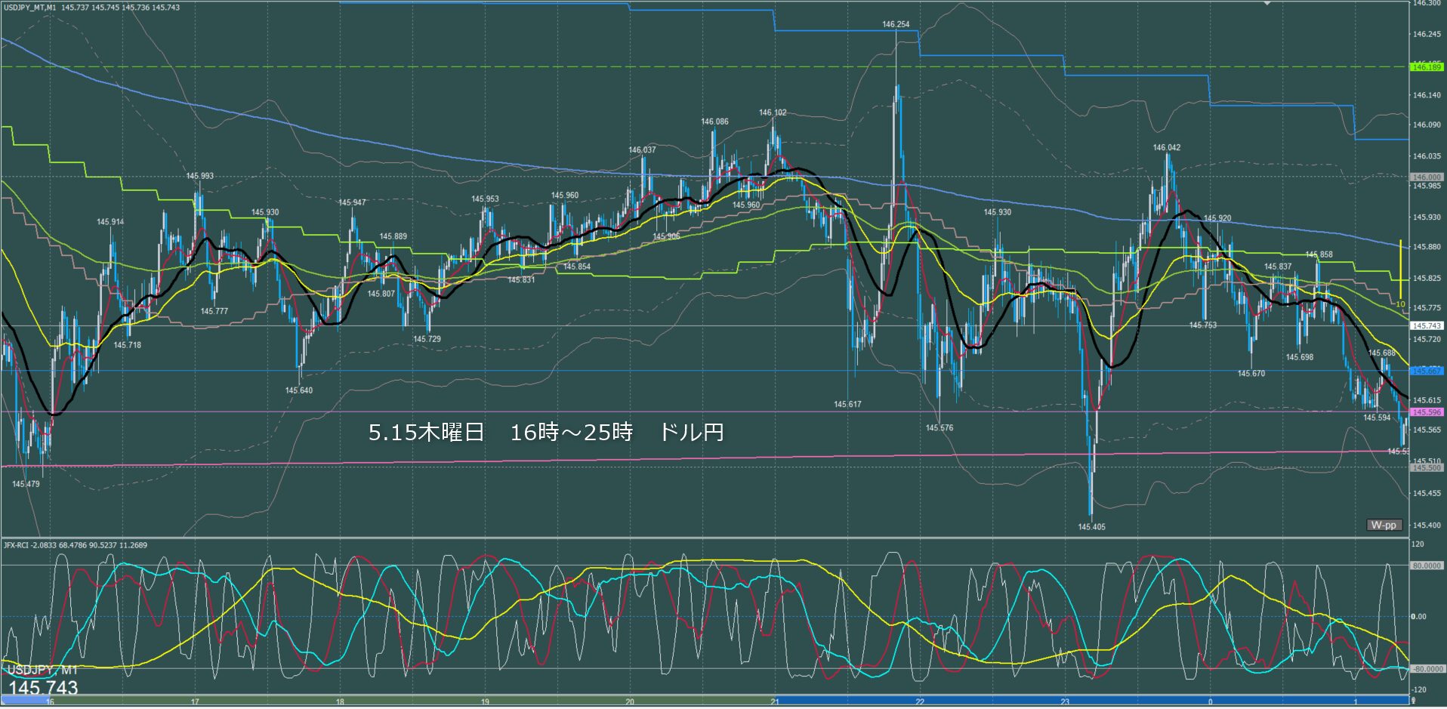Click hour 18 on the time axis

tap(340, 702)
